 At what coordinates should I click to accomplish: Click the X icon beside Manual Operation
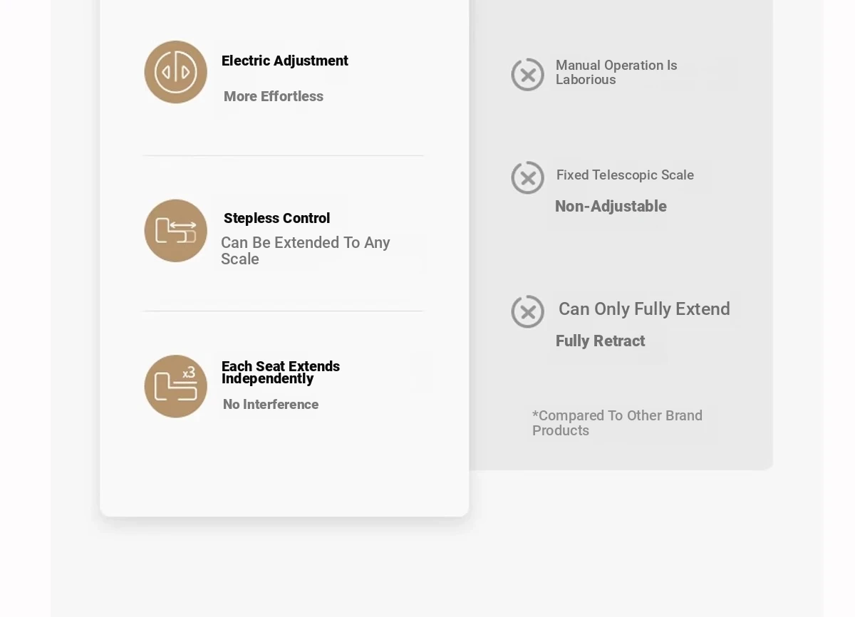tap(528, 74)
